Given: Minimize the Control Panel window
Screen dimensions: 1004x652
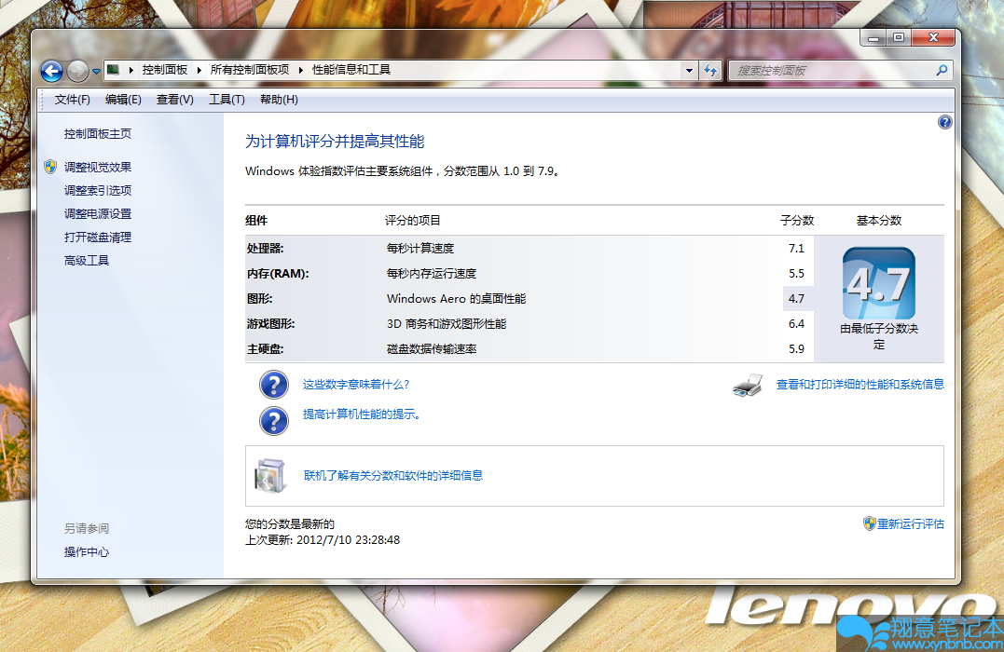Looking at the screenshot, I should tap(873, 38).
